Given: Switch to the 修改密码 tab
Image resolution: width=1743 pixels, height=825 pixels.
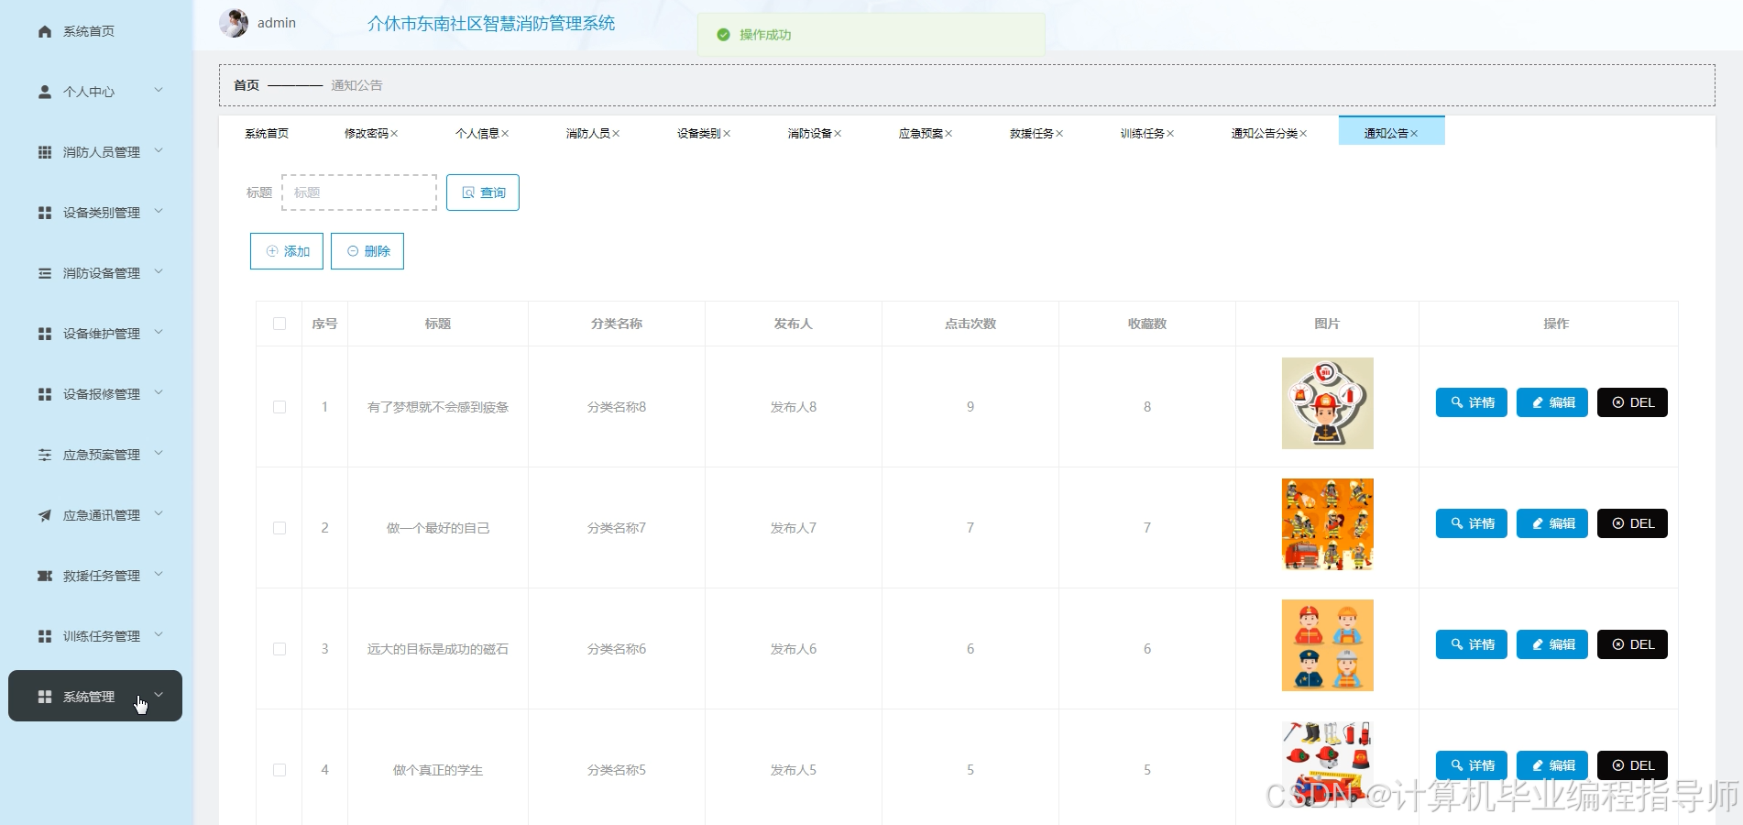Looking at the screenshot, I should click(367, 134).
